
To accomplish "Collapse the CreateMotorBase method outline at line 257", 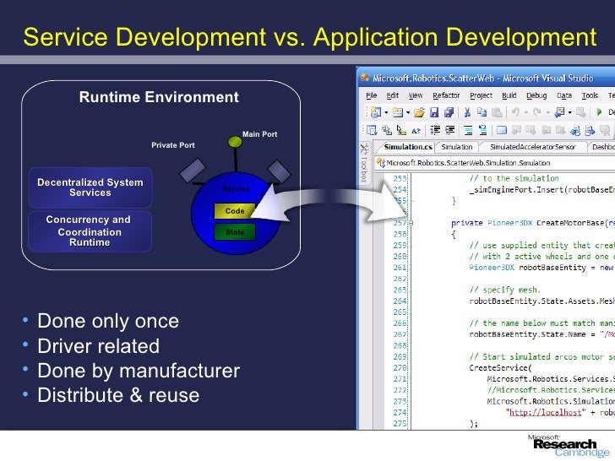I will tap(411, 223).
